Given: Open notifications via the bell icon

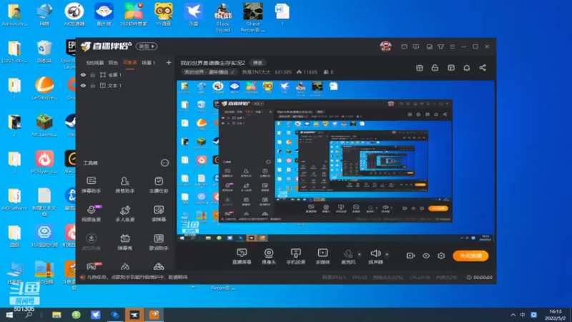Looking at the screenshot, I should point(467,68).
